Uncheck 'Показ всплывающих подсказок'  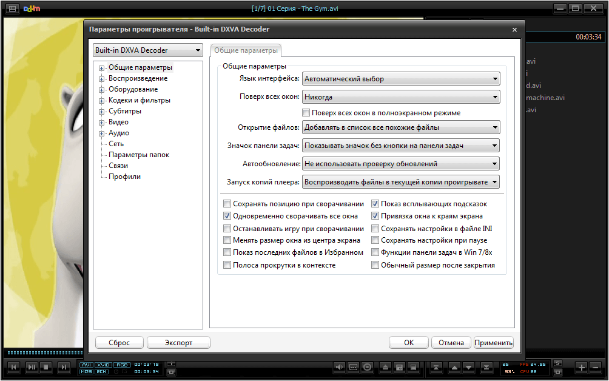375,203
